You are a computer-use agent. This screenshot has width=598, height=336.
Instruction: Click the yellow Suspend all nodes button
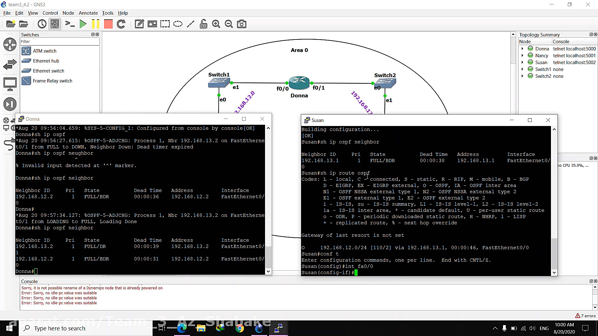(96, 24)
